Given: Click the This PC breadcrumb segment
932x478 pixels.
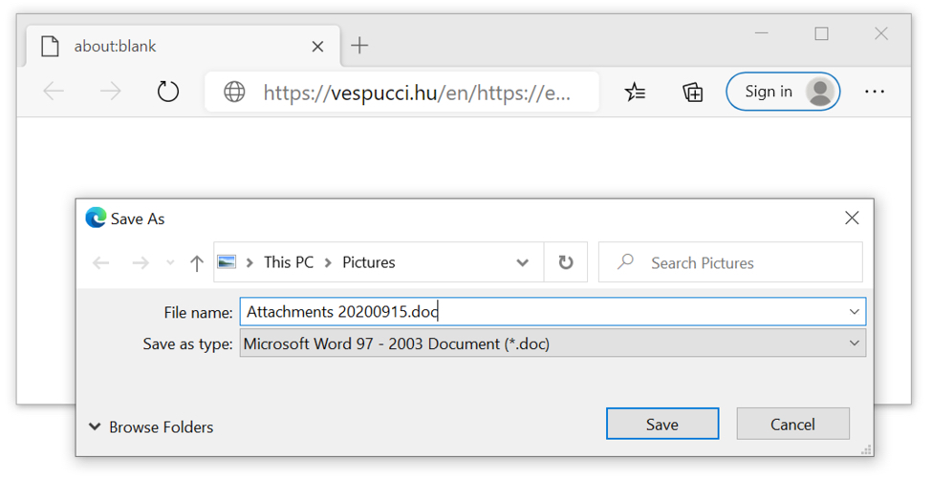Looking at the screenshot, I should pos(289,262).
